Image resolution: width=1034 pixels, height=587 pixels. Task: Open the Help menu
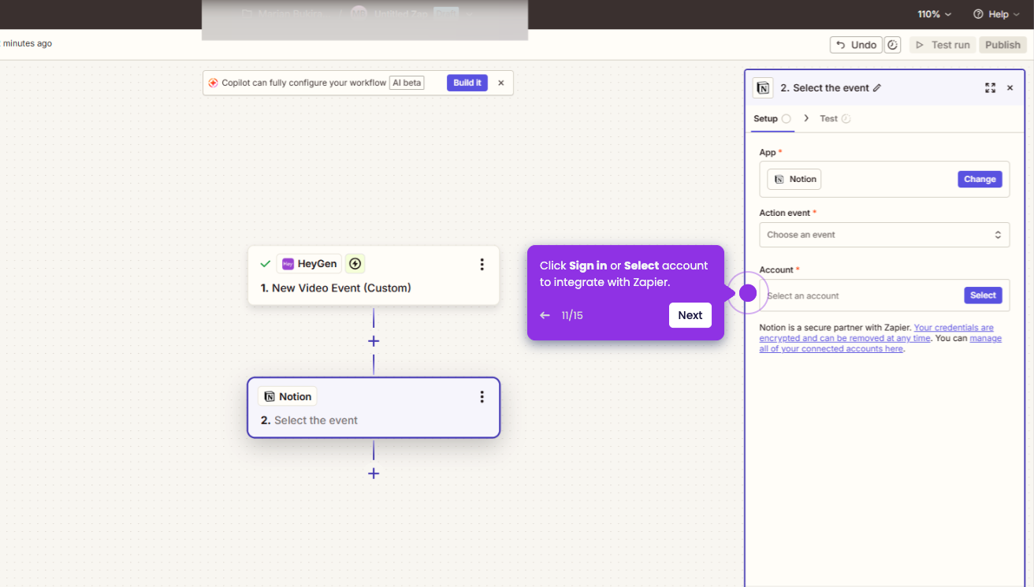tap(995, 14)
